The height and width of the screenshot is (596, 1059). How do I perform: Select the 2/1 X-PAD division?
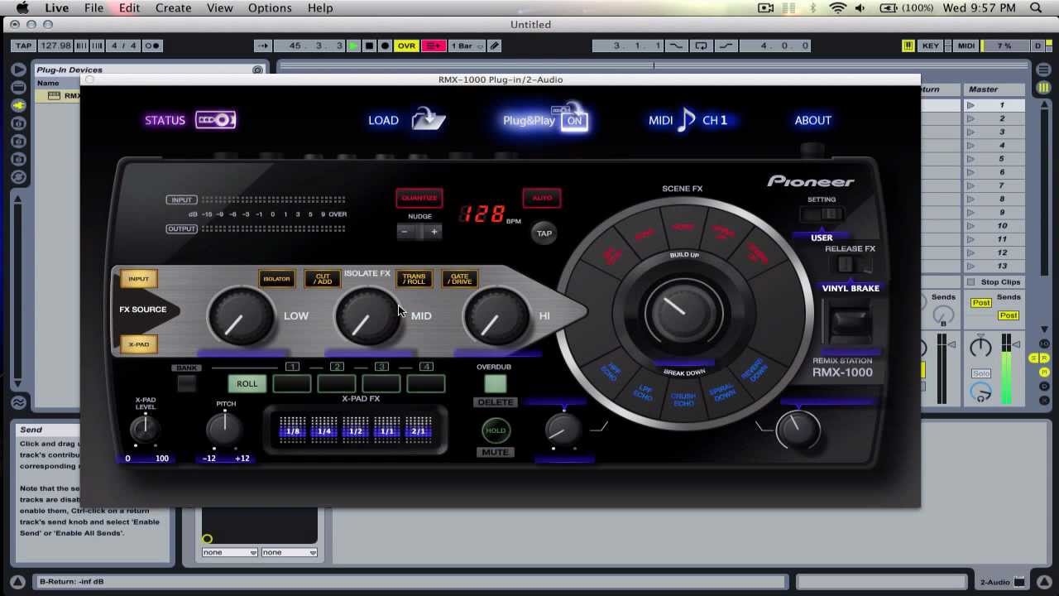418,430
